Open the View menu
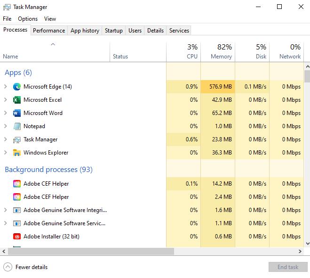The height and width of the screenshot is (278, 310). [x=50, y=19]
